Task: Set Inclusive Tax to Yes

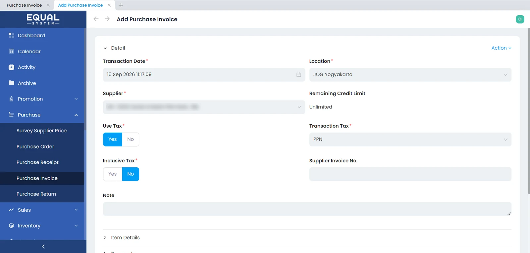Action: 113,174
